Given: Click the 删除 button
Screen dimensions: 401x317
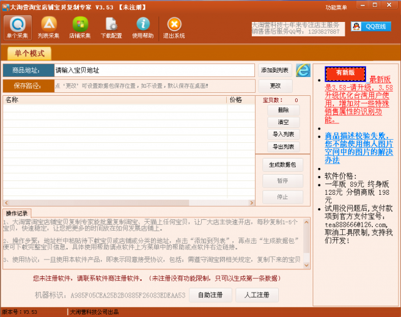Looking at the screenshot, I should pyautogui.click(x=283, y=110).
